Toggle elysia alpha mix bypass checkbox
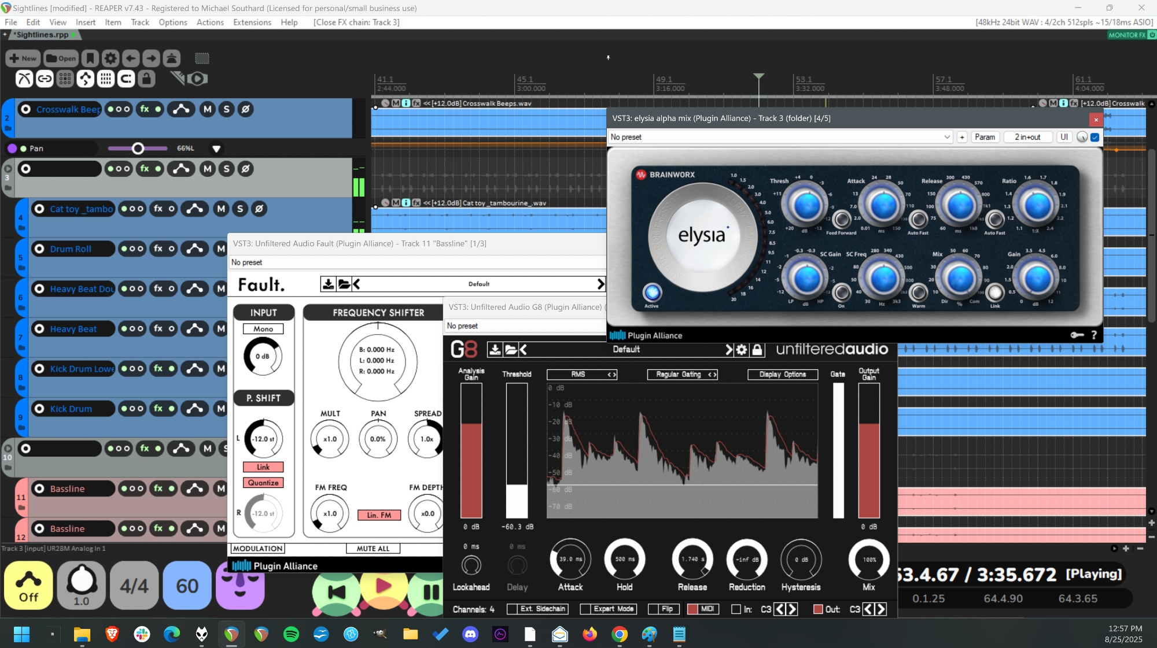Image resolution: width=1157 pixels, height=648 pixels. tap(1095, 138)
